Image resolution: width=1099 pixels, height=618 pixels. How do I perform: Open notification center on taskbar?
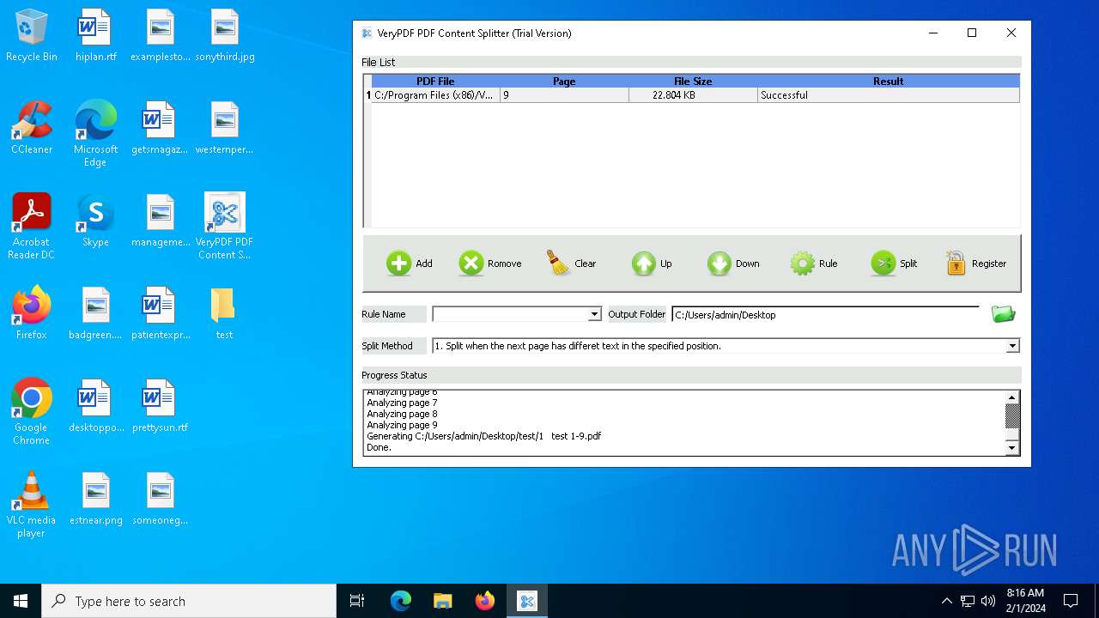coord(1071,601)
